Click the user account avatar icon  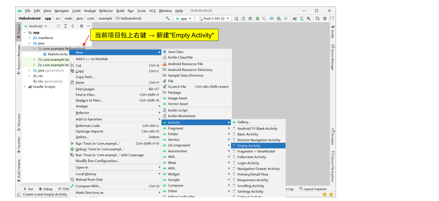332,19
